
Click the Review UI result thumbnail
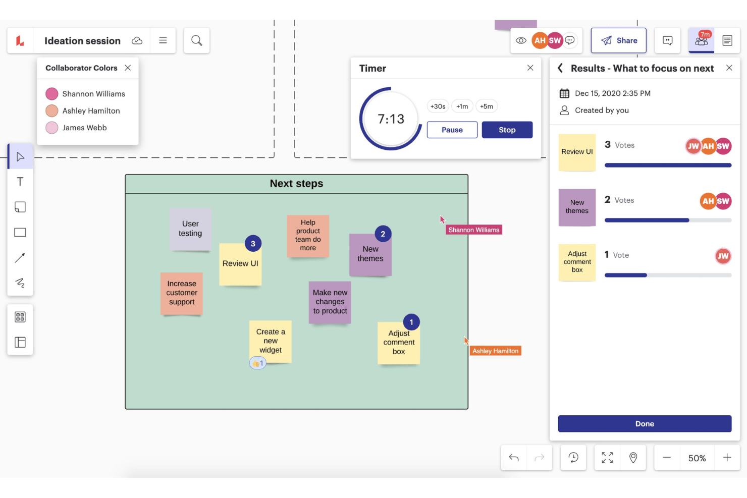click(577, 152)
